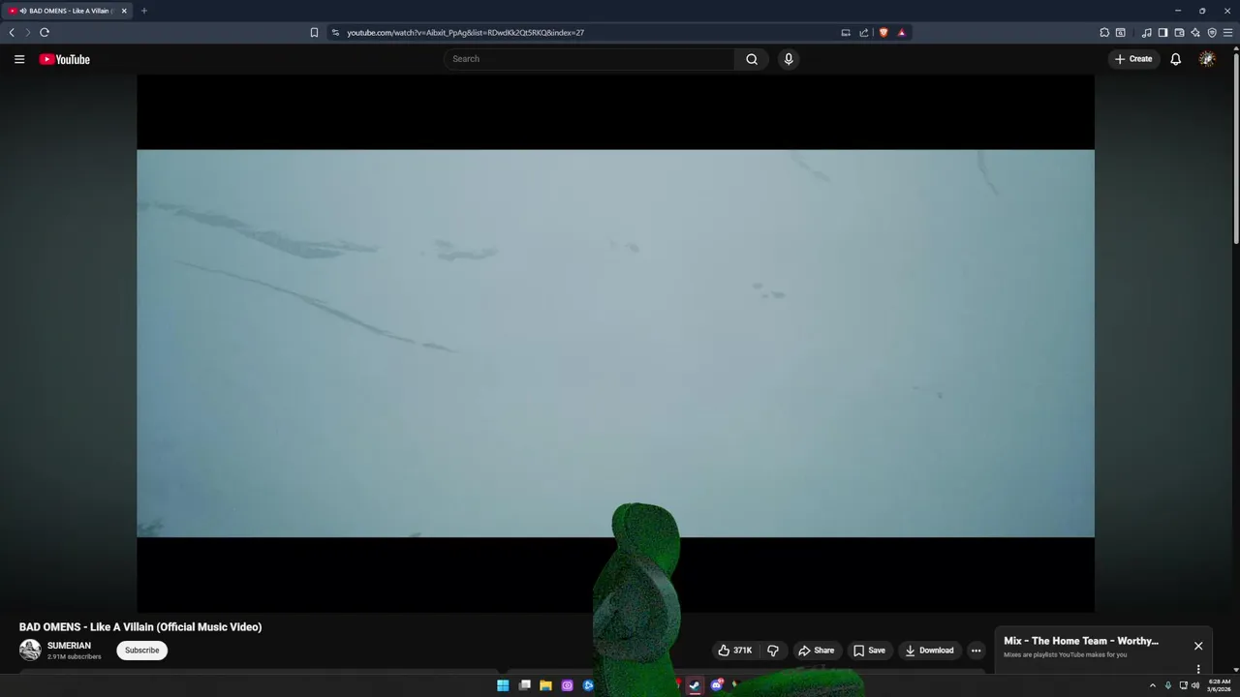Click the video title text
1240x697 pixels.
140,627
